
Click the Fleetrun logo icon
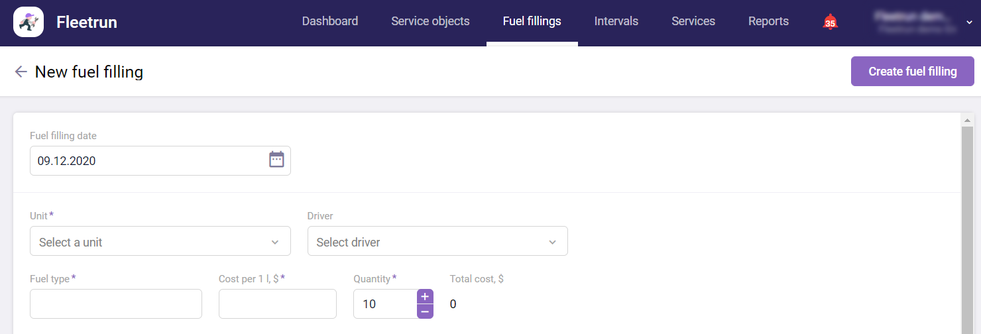pos(29,22)
